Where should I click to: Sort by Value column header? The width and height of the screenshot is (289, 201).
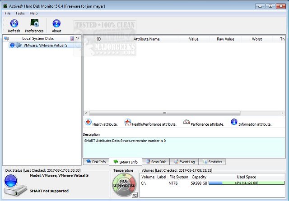point(194,39)
